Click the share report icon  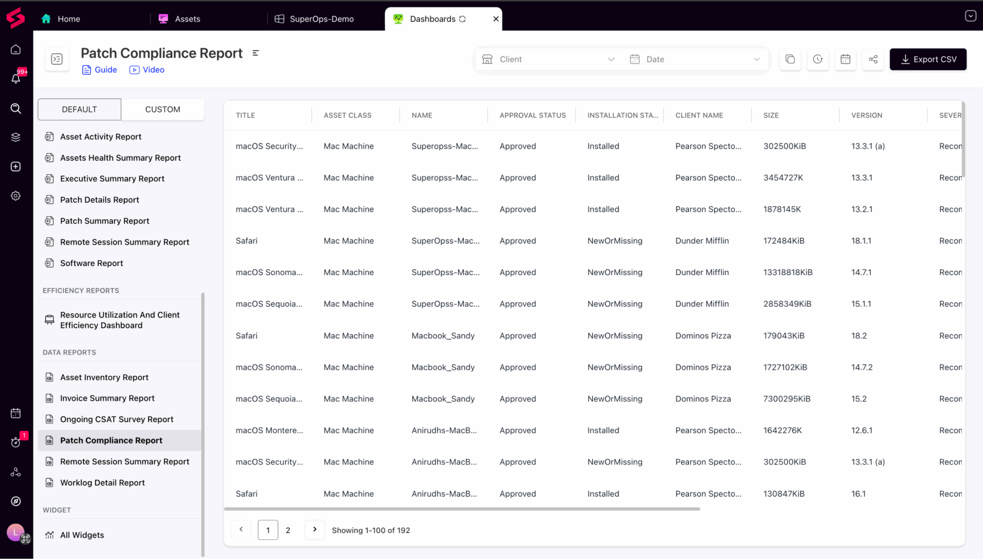873,59
